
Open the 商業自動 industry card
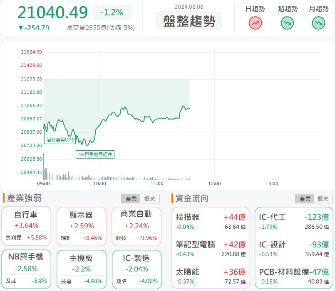coord(136,226)
